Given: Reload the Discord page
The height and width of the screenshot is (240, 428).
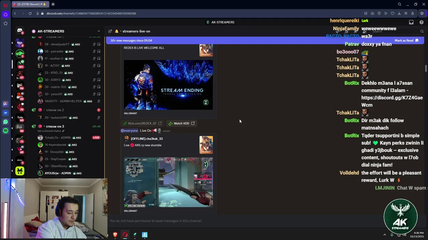Looking at the screenshot, I should tap(30, 13).
